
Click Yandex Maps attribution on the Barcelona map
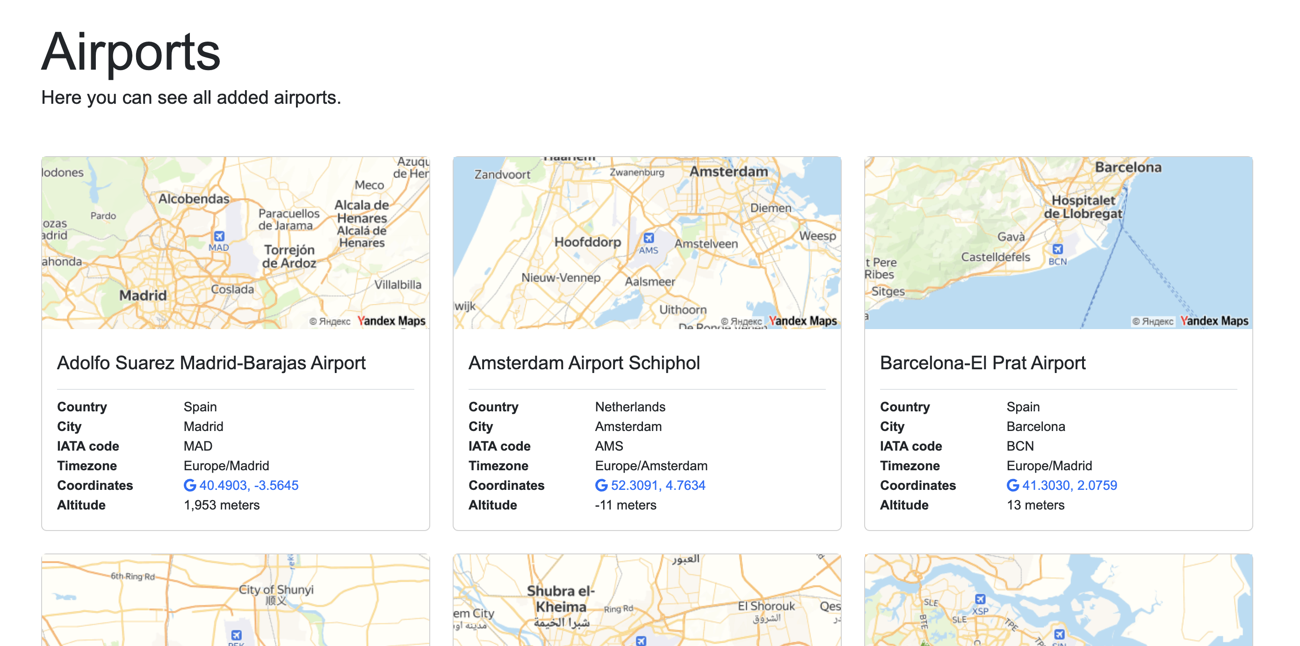click(x=1215, y=321)
